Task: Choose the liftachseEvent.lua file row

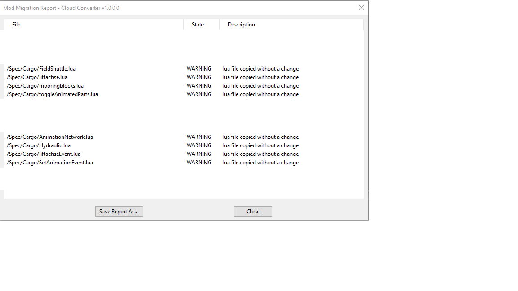Action: 44,154
